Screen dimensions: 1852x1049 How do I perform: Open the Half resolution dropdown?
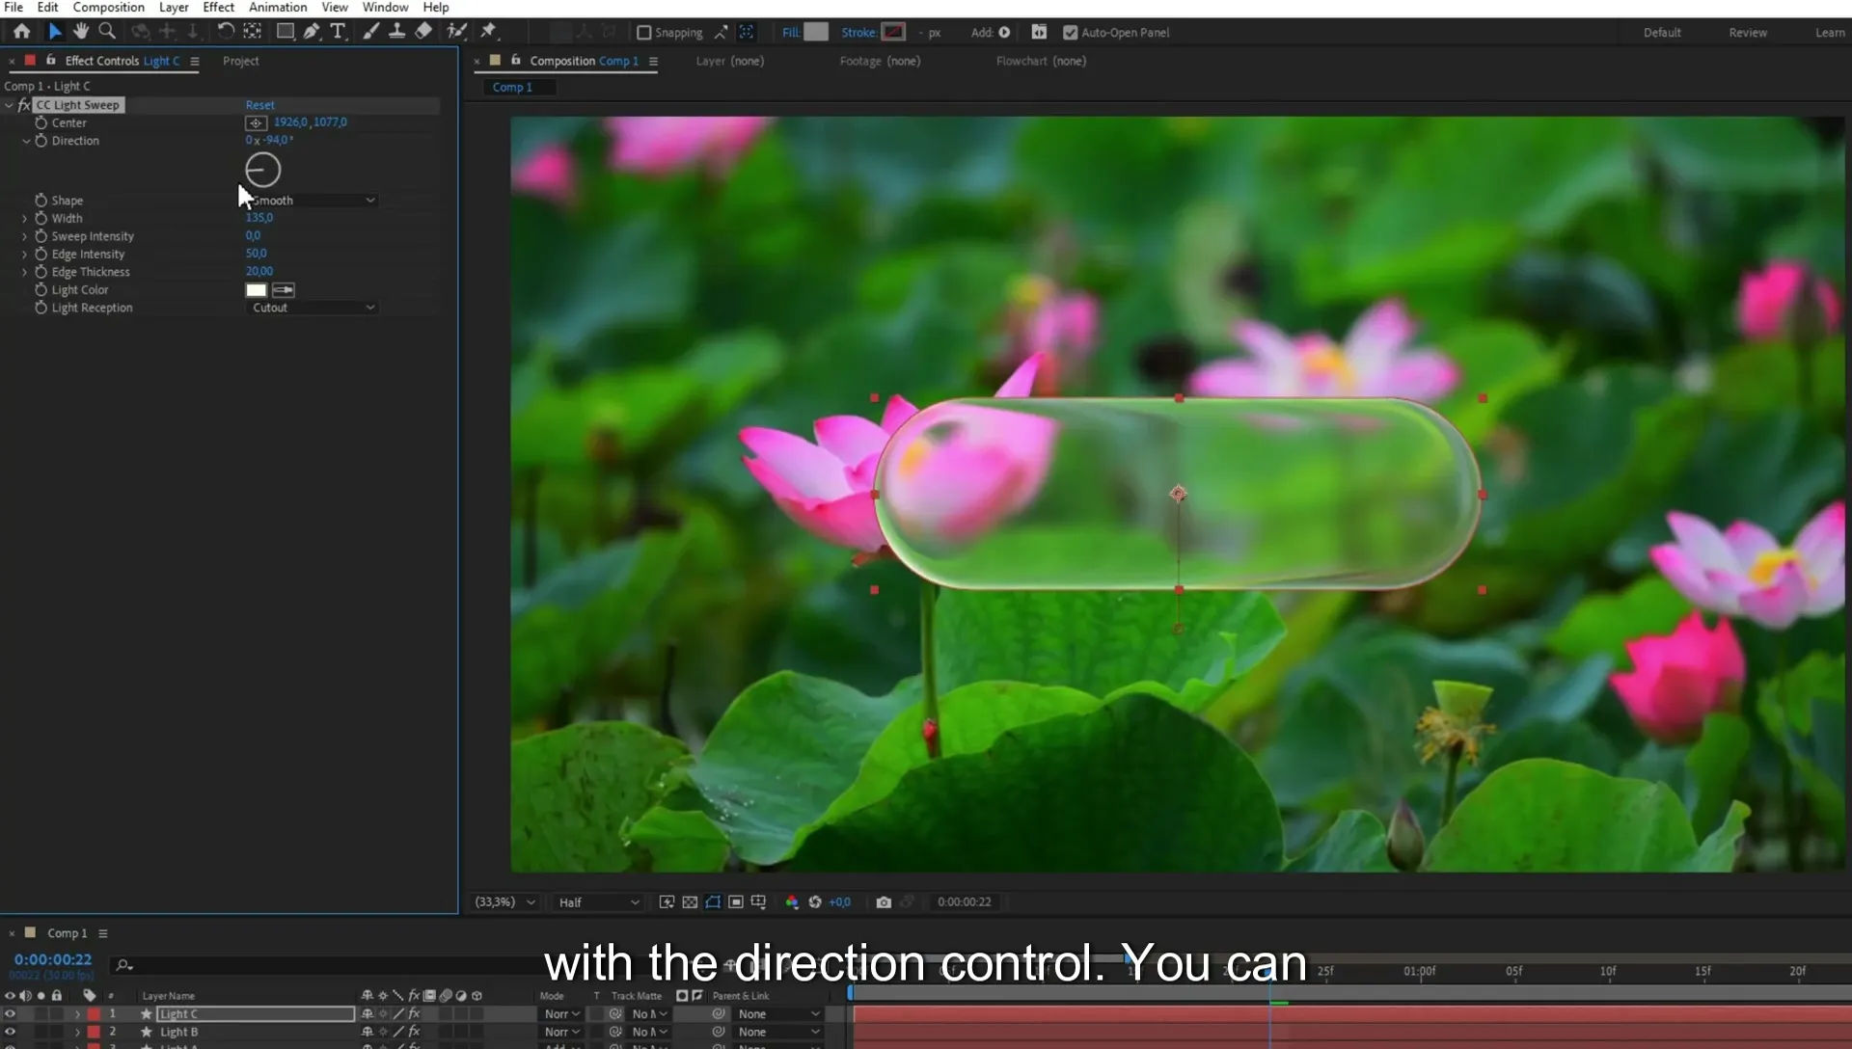[x=598, y=901]
